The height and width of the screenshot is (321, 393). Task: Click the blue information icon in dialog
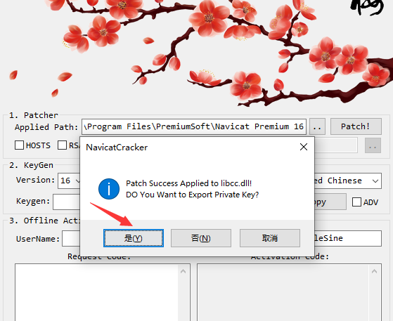[x=109, y=189]
